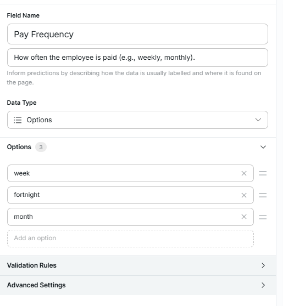The height and width of the screenshot is (306, 283).
Task: Expand the Advanced Settings section
Action: [138, 285]
